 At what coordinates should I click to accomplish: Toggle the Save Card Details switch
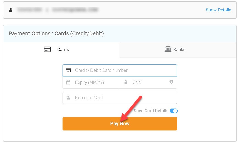click(x=174, y=111)
